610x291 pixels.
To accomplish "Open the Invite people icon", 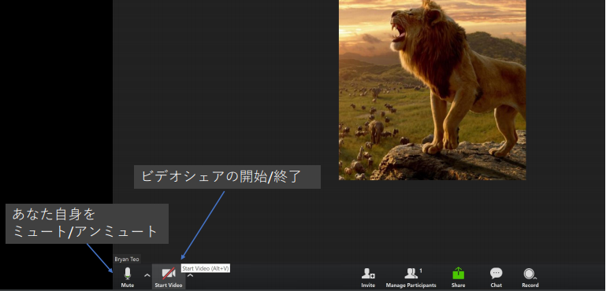I will coord(368,274).
